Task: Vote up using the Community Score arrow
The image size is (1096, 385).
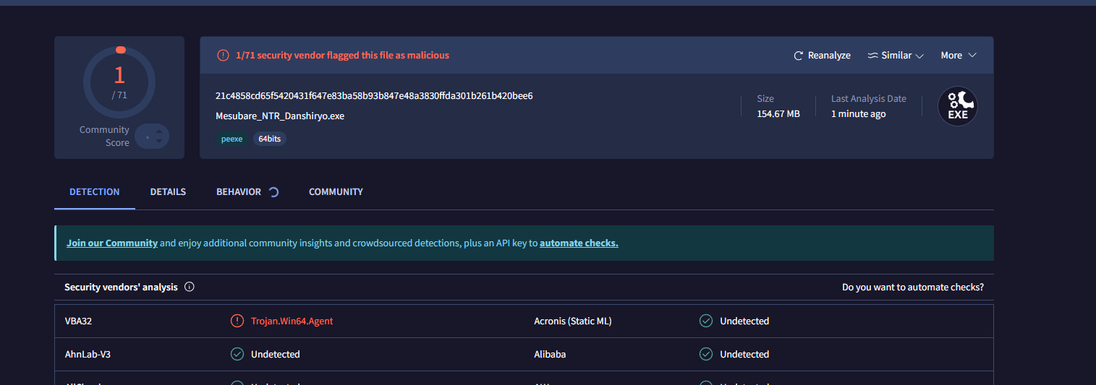Action: (x=159, y=131)
